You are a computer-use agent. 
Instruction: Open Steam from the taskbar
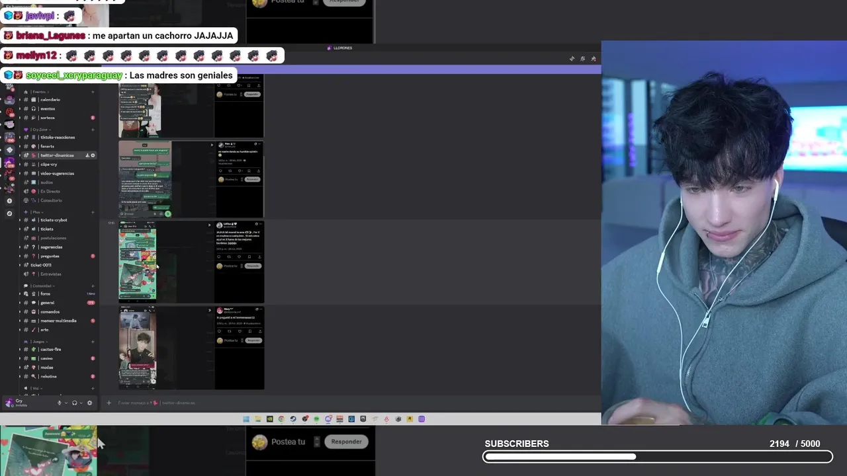[293, 419]
